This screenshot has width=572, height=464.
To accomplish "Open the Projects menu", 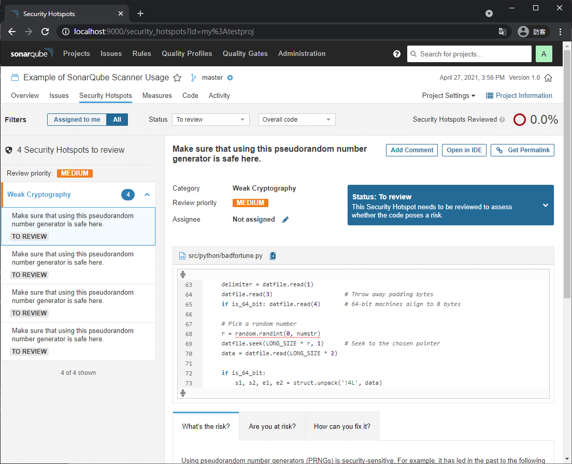I will (x=77, y=53).
